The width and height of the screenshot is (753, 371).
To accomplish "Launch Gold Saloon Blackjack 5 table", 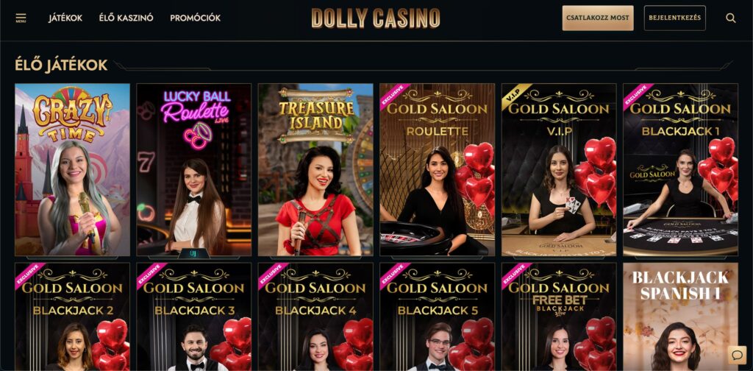I will point(438,317).
